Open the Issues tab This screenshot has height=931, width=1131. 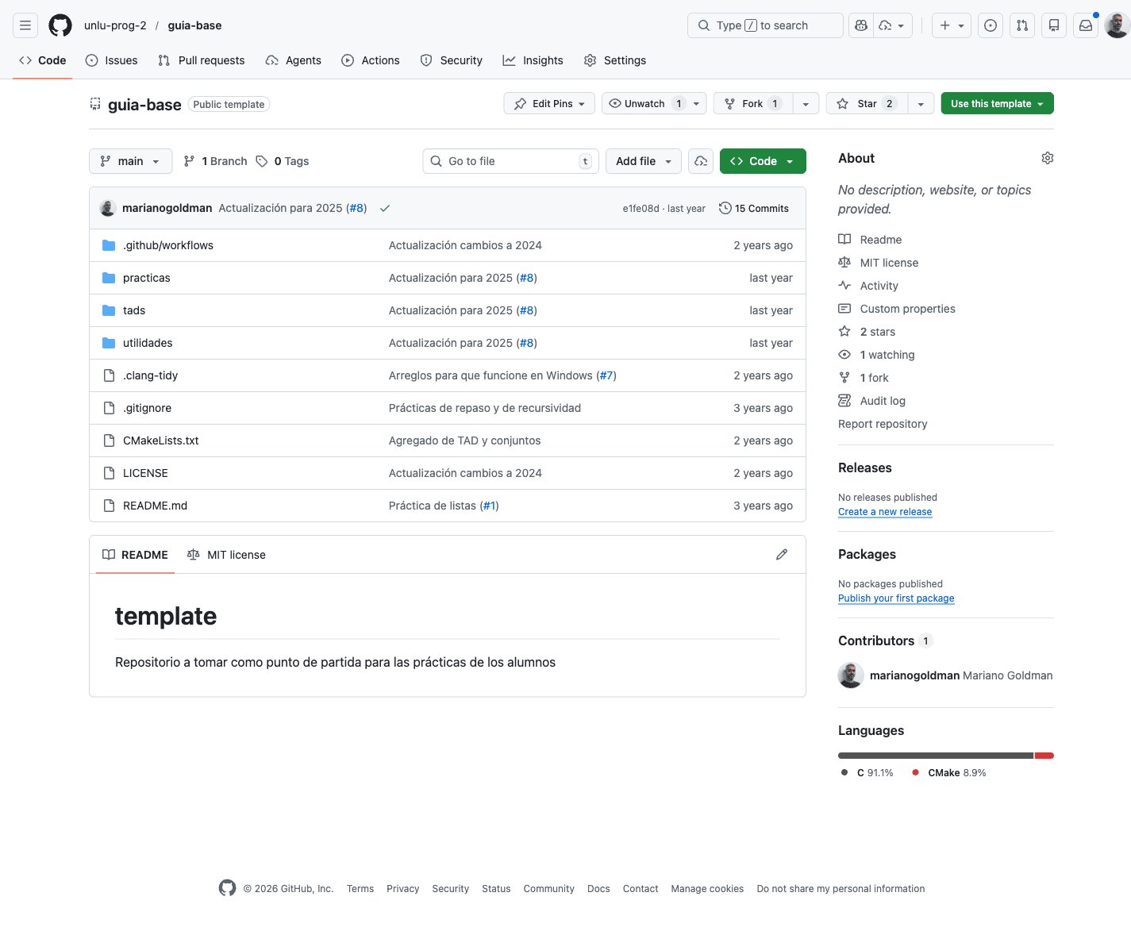click(x=111, y=60)
